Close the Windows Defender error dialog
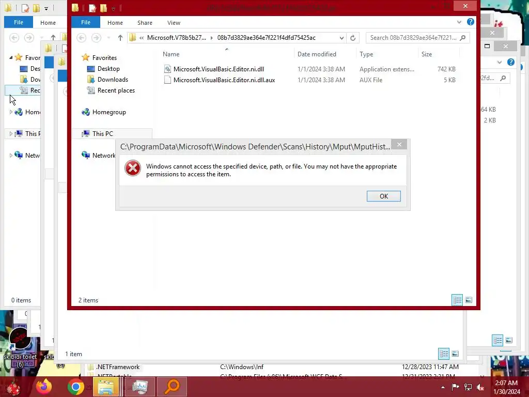Screen dimensions: 529x397 tap(399, 145)
